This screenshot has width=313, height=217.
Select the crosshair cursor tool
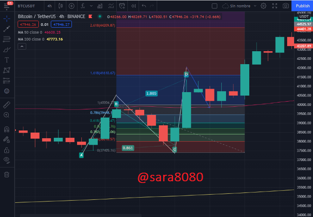pos(7,19)
